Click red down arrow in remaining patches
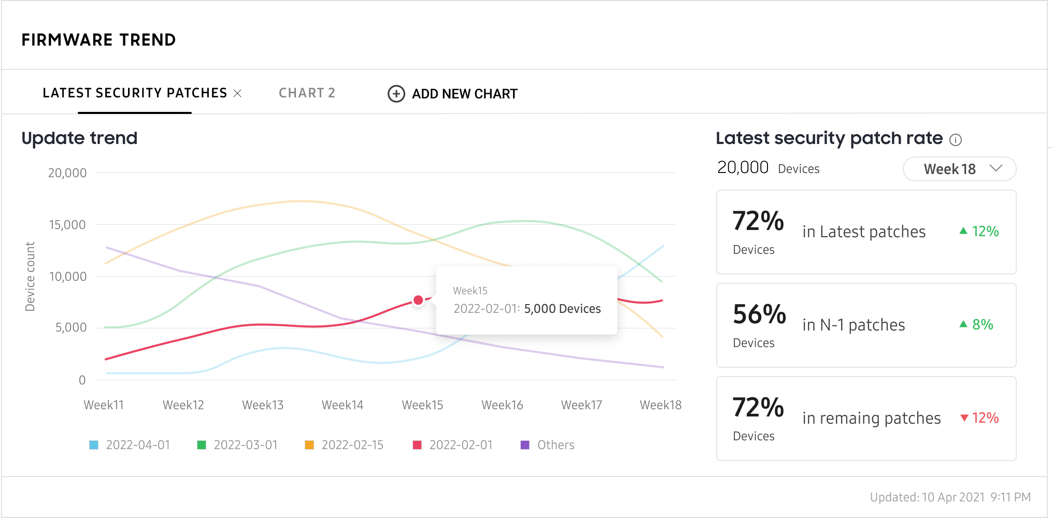This screenshot has width=1052, height=518. (x=964, y=418)
